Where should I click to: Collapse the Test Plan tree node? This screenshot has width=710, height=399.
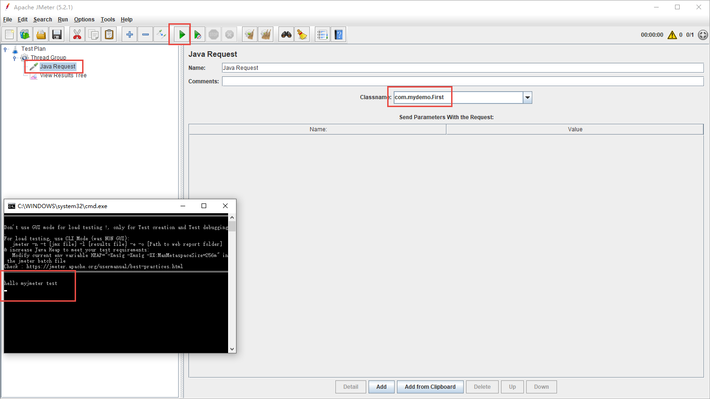coord(6,49)
